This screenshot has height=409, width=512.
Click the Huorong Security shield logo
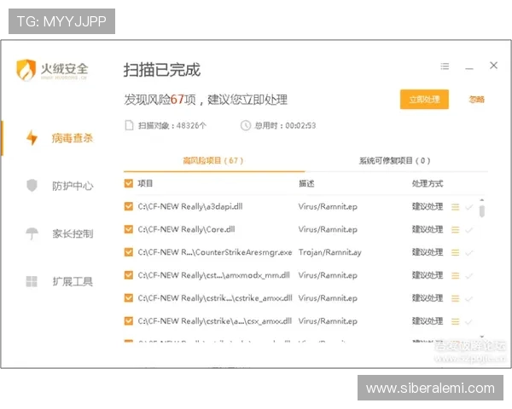[26, 70]
